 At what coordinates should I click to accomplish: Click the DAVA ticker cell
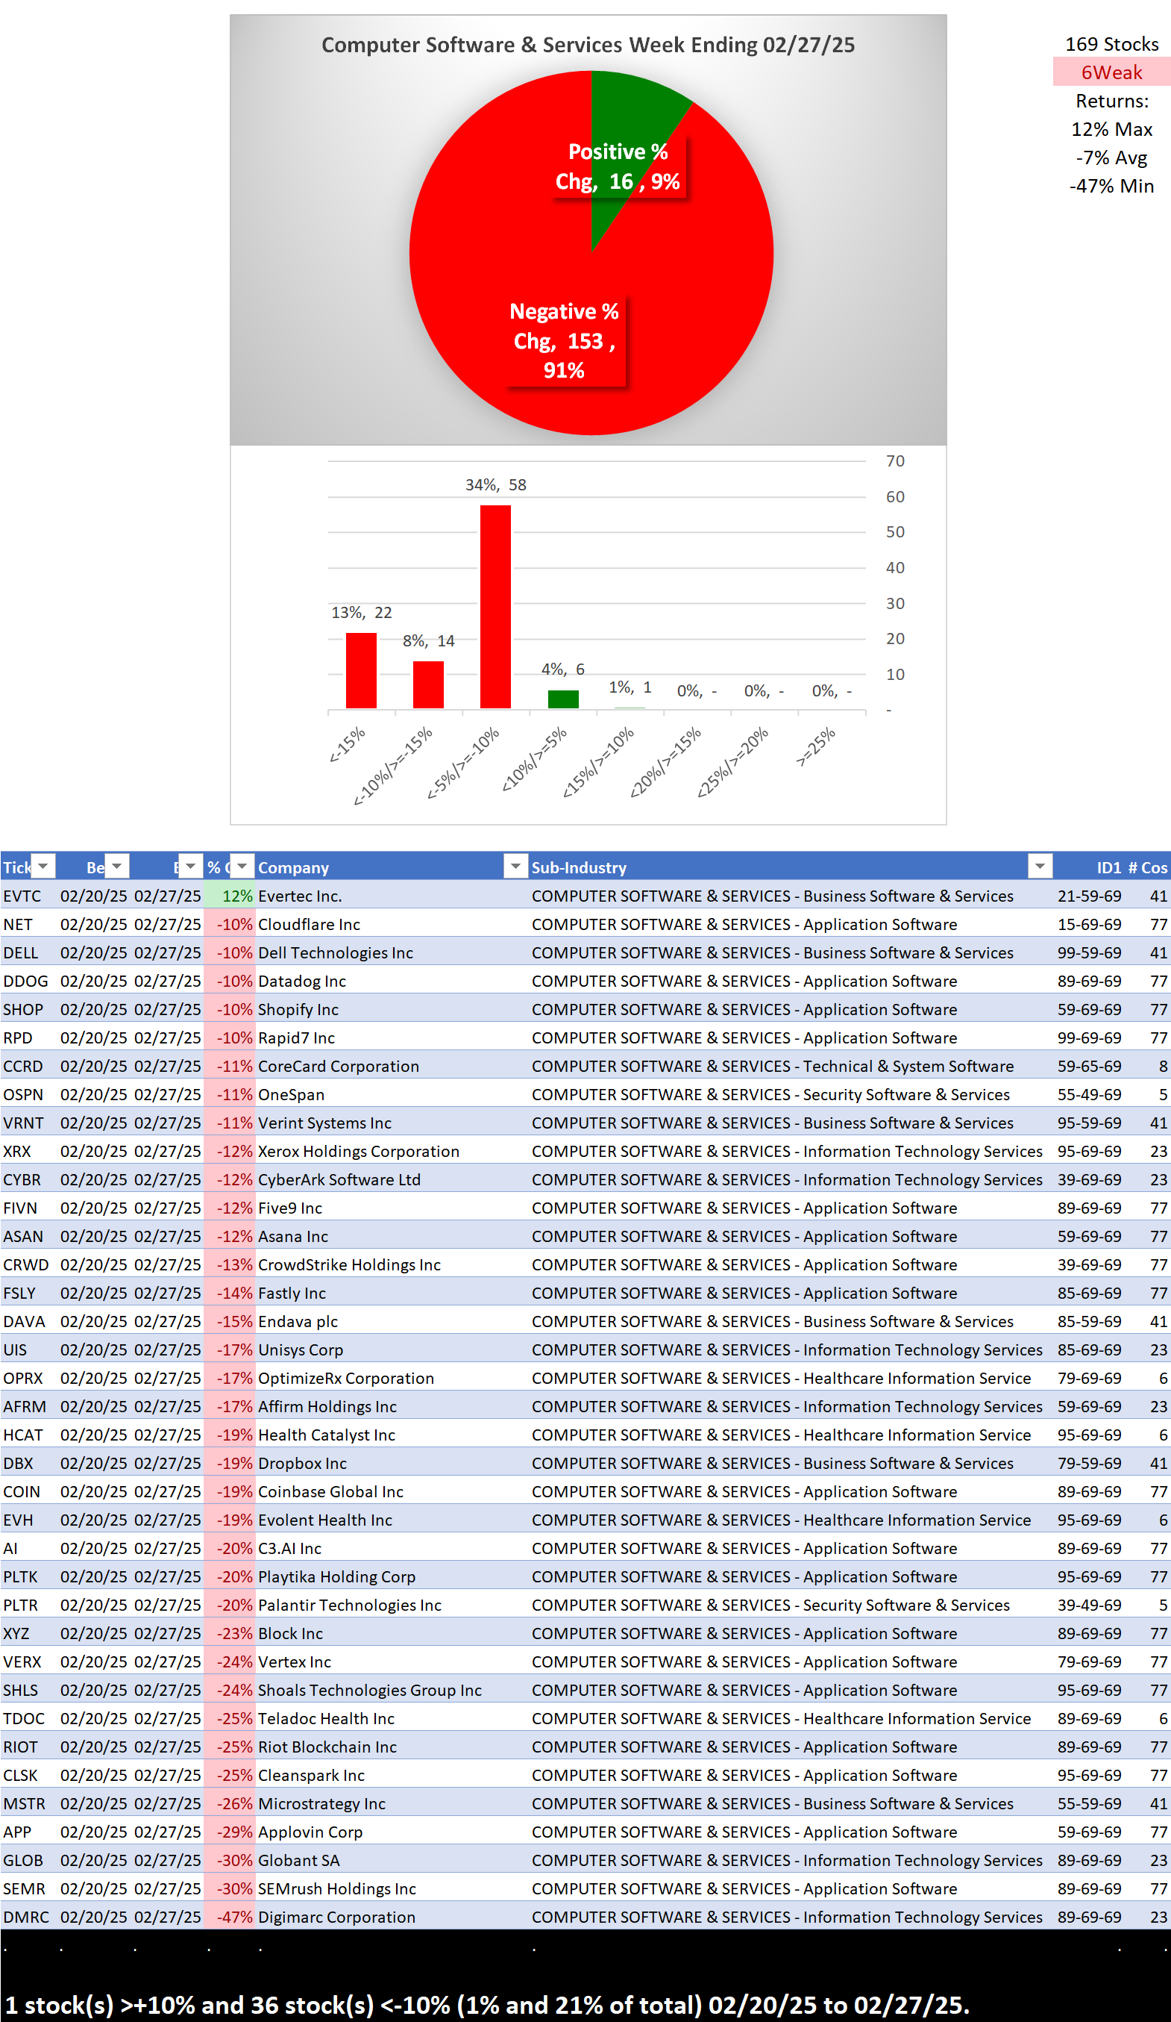(x=29, y=1320)
